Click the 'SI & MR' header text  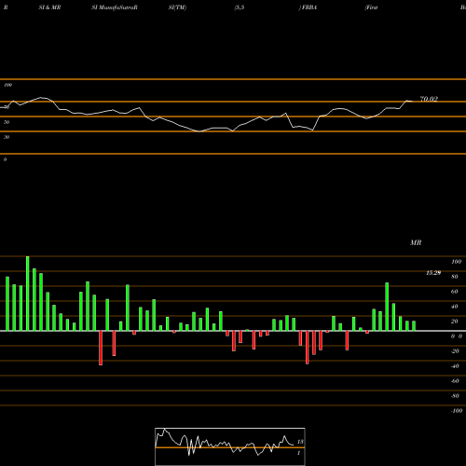[49, 7]
